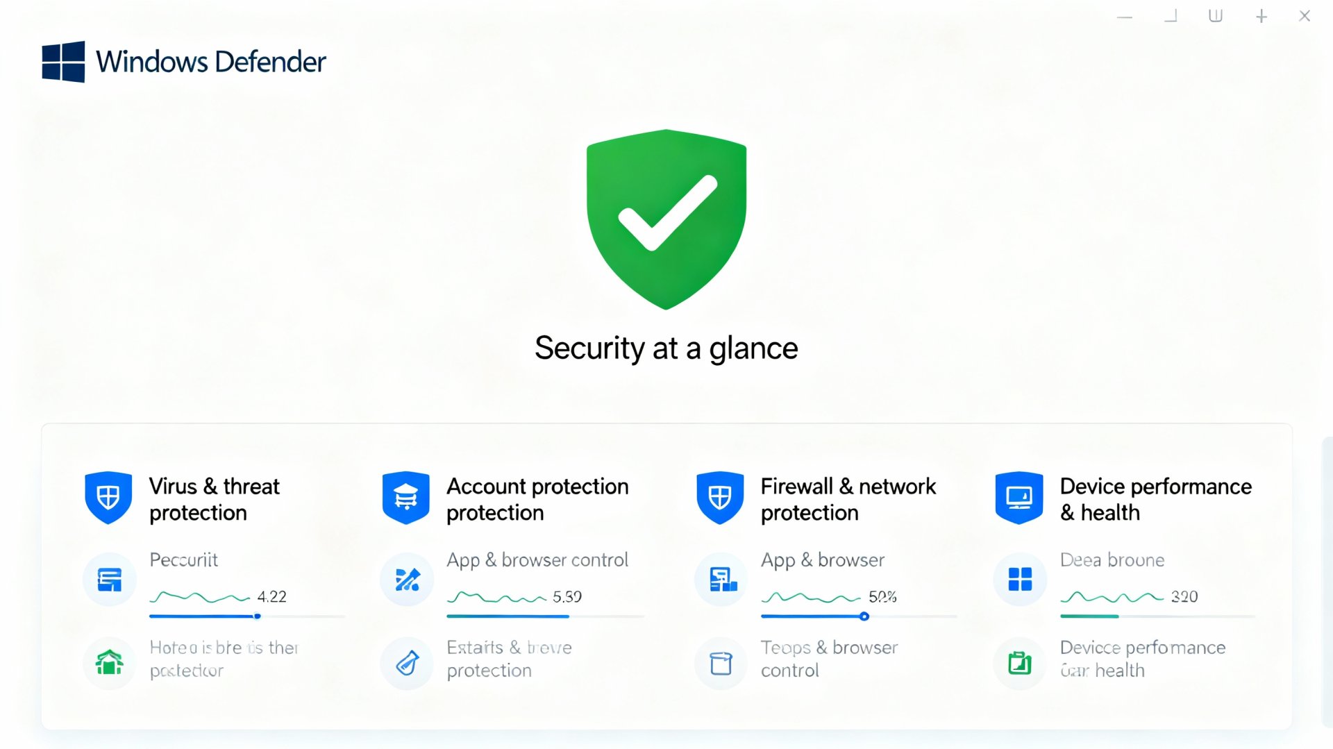Click the computer icon beside App & browser

(720, 578)
